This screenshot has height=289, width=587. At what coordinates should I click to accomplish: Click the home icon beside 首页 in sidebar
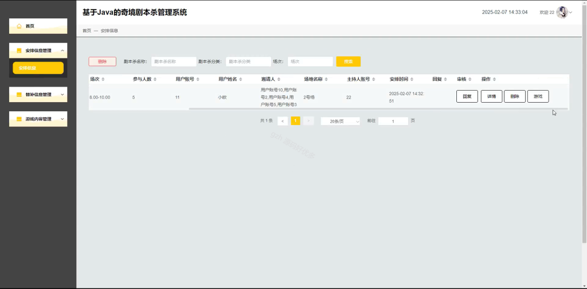(x=19, y=26)
